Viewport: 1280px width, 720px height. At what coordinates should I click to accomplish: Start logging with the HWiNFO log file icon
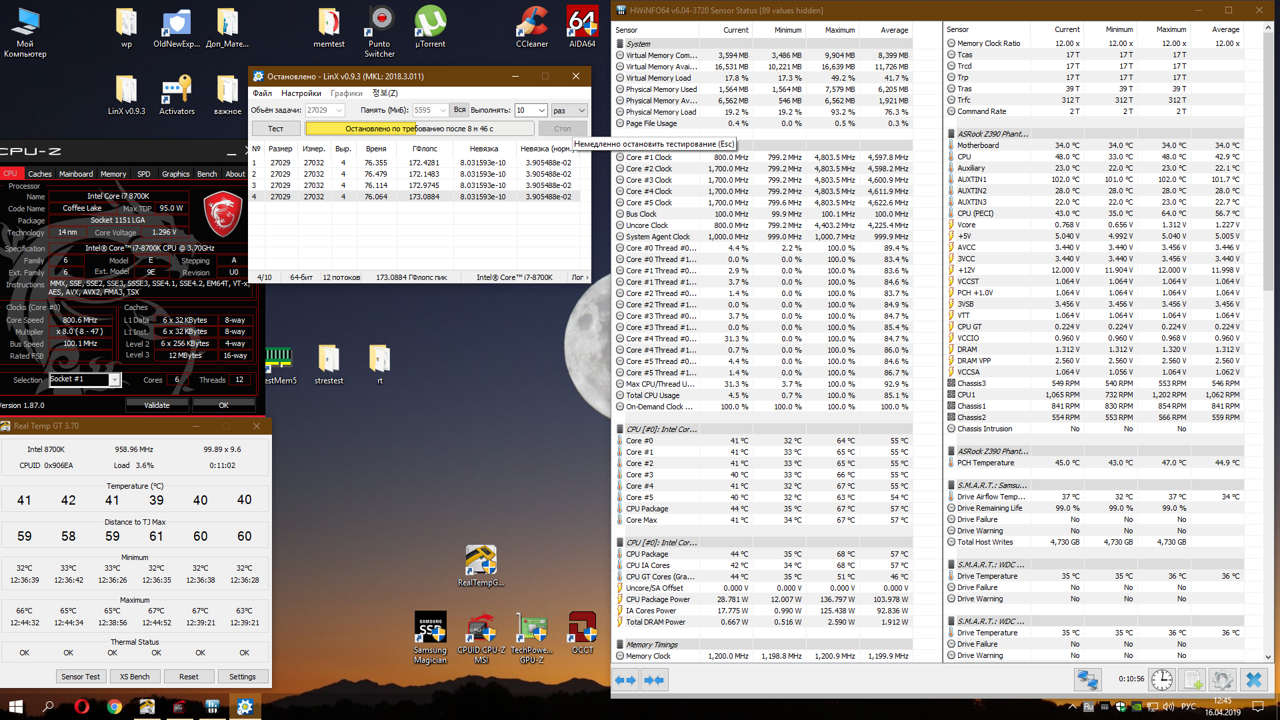1191,680
